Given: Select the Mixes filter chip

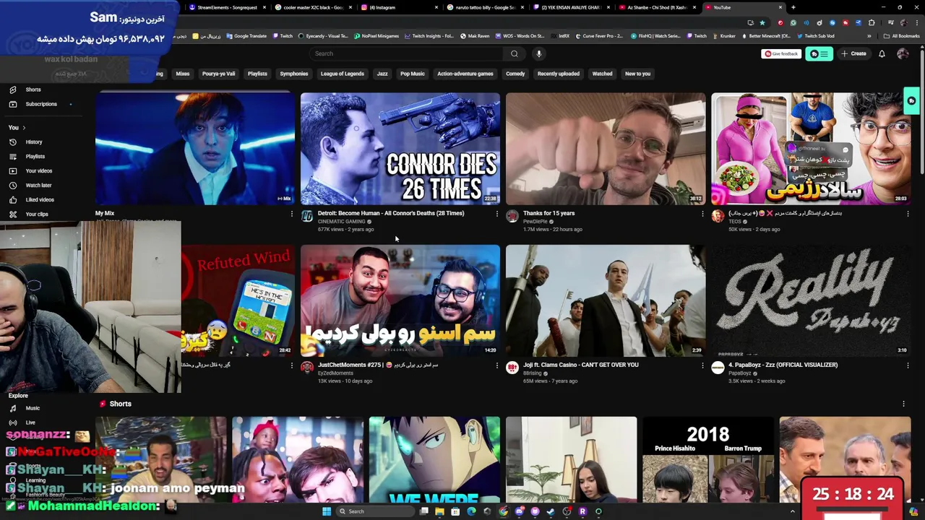Looking at the screenshot, I should coord(183,74).
